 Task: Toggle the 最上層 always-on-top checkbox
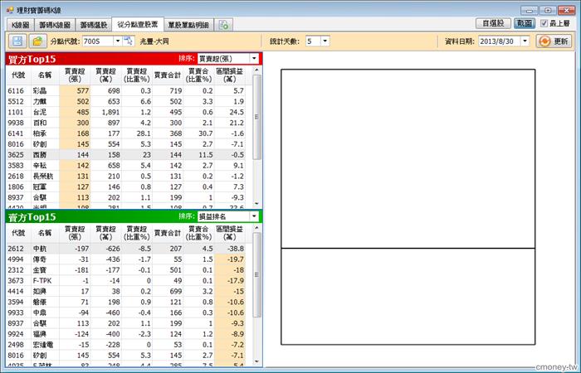coord(544,23)
